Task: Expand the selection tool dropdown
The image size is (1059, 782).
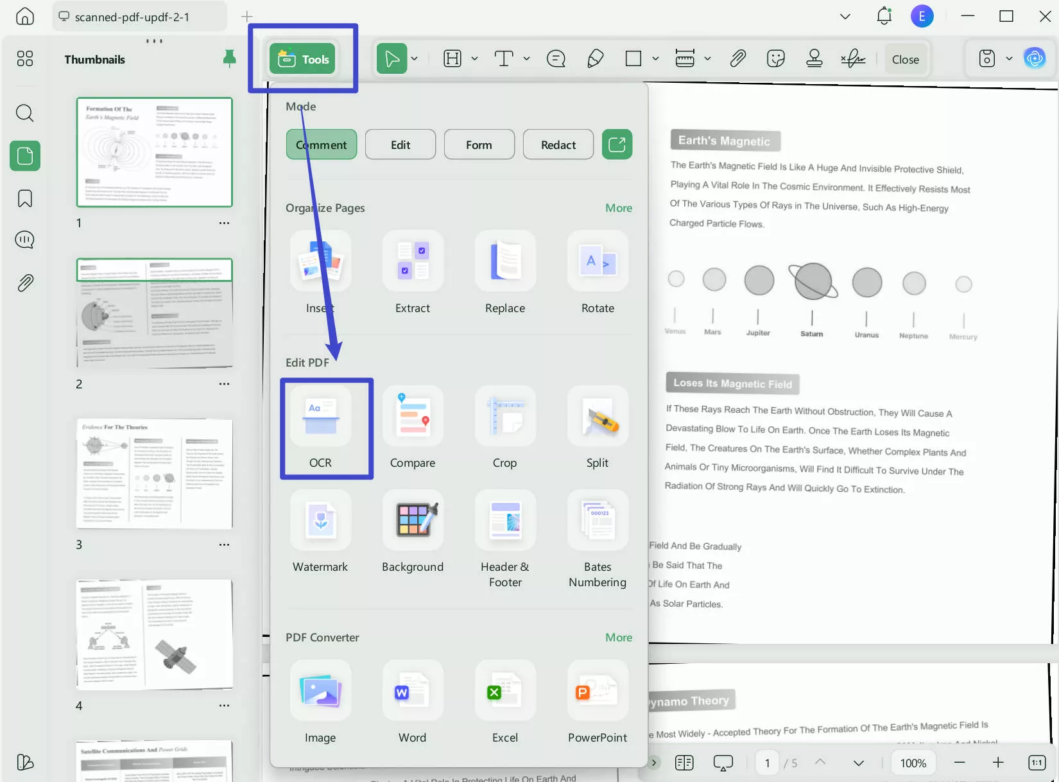Action: coord(415,59)
